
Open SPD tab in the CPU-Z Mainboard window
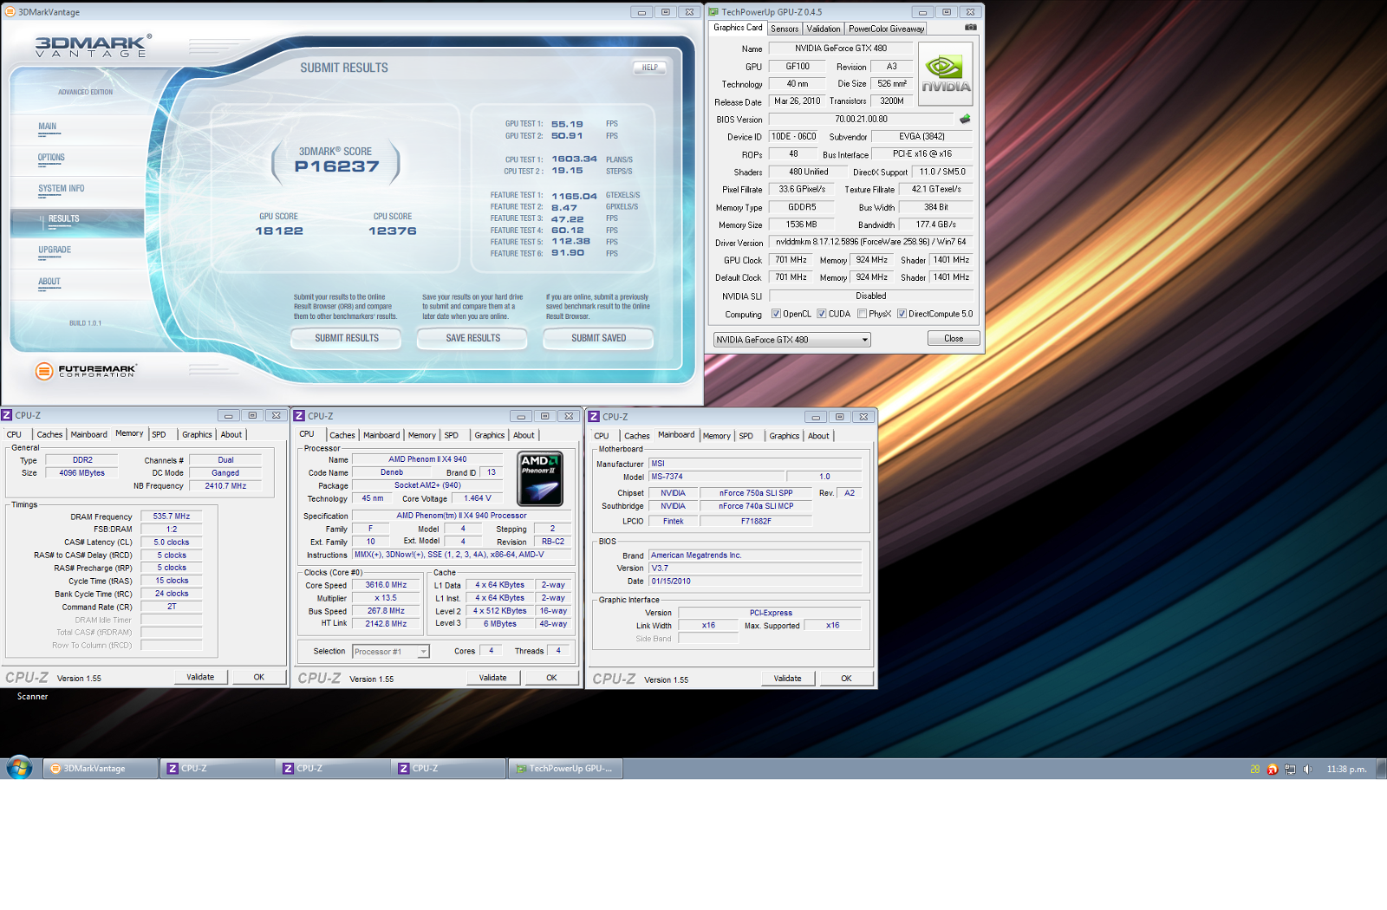746,436
